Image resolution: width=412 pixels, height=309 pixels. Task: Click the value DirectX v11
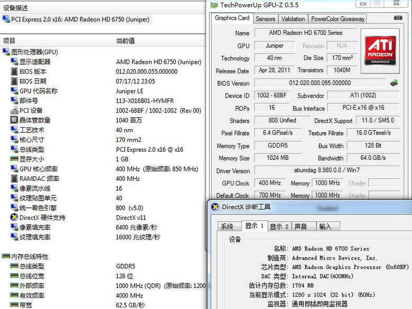point(131,217)
